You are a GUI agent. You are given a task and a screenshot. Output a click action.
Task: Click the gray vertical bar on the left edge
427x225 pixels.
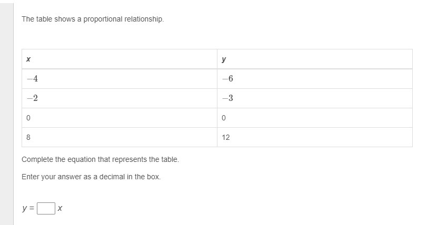click(x=6, y=112)
